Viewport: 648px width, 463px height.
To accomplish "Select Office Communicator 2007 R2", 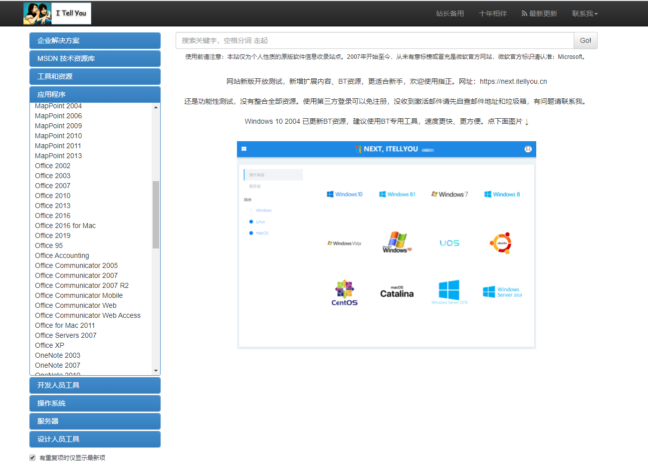I will [82, 285].
